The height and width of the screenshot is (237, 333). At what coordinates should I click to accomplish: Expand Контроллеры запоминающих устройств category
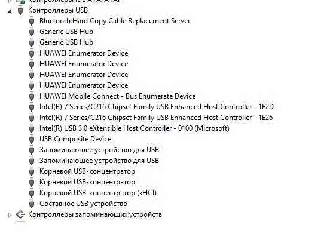(10, 215)
